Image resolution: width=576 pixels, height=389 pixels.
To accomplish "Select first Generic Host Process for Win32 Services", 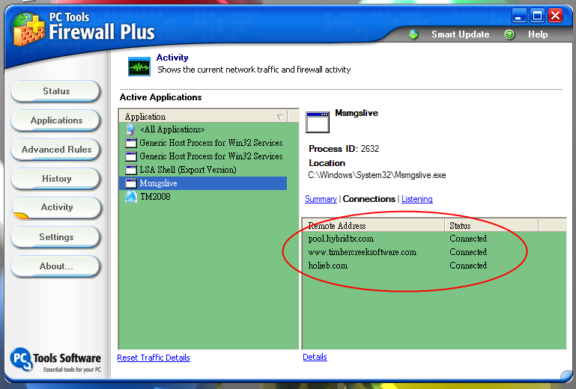I will pyautogui.click(x=203, y=143).
